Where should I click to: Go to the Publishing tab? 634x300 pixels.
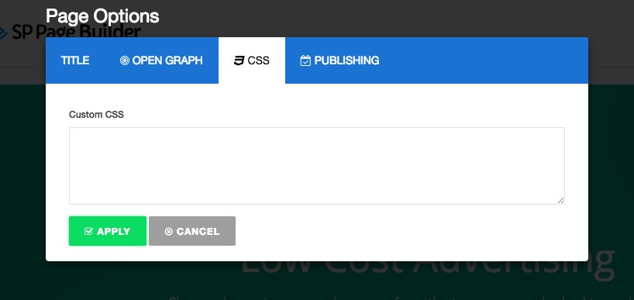(x=339, y=60)
